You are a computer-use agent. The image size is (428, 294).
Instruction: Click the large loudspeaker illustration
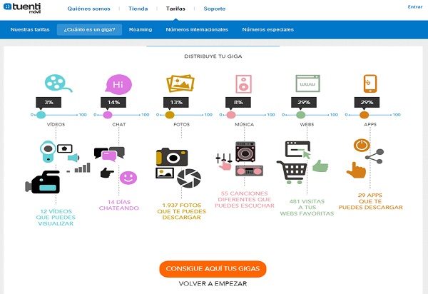coord(245,152)
